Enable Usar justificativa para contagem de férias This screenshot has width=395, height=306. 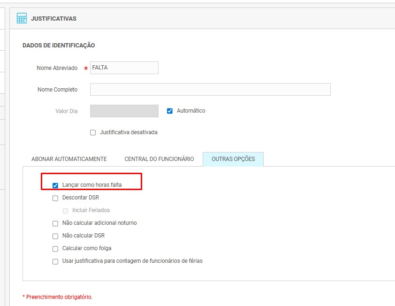pos(55,261)
